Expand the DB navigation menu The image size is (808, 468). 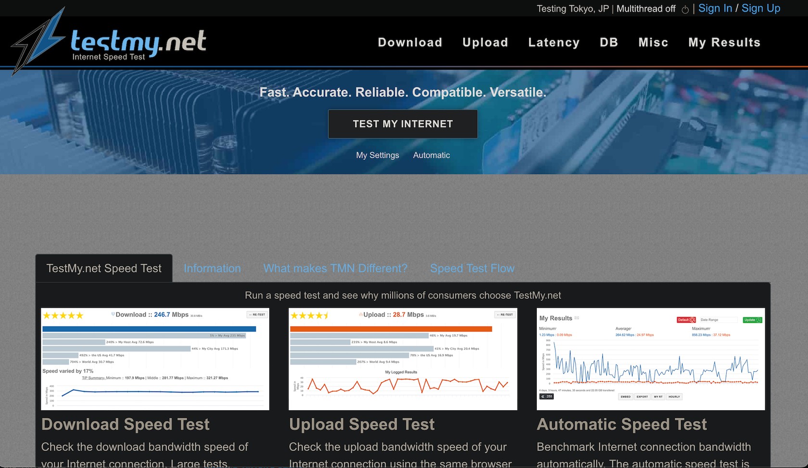pos(608,42)
